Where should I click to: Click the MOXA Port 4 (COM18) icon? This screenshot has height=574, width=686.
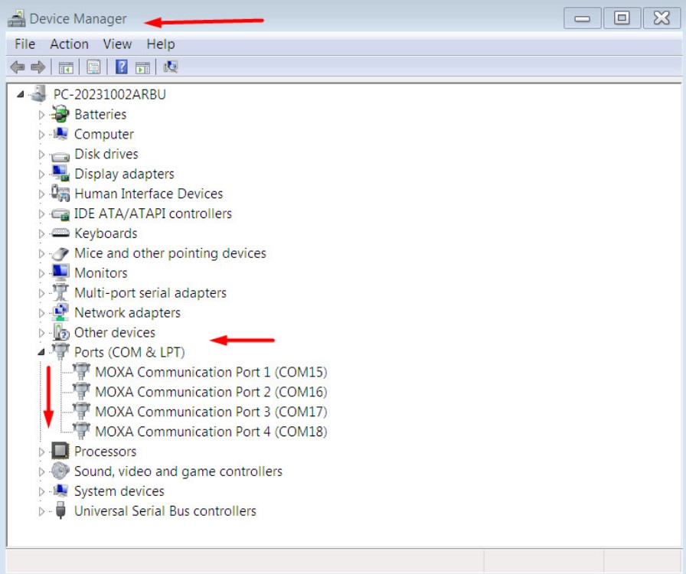coord(81,430)
